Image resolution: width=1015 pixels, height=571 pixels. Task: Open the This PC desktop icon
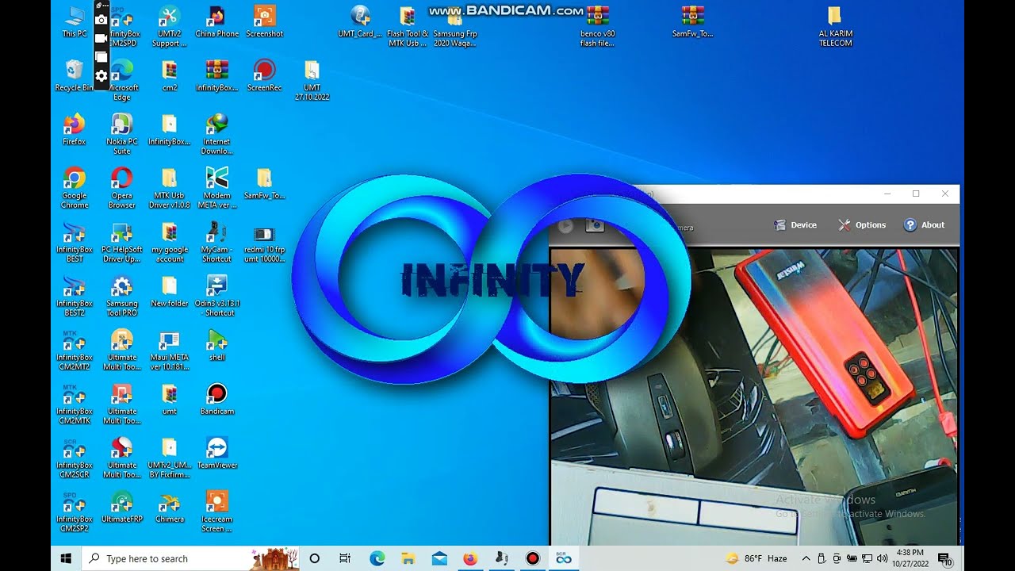coord(75,22)
